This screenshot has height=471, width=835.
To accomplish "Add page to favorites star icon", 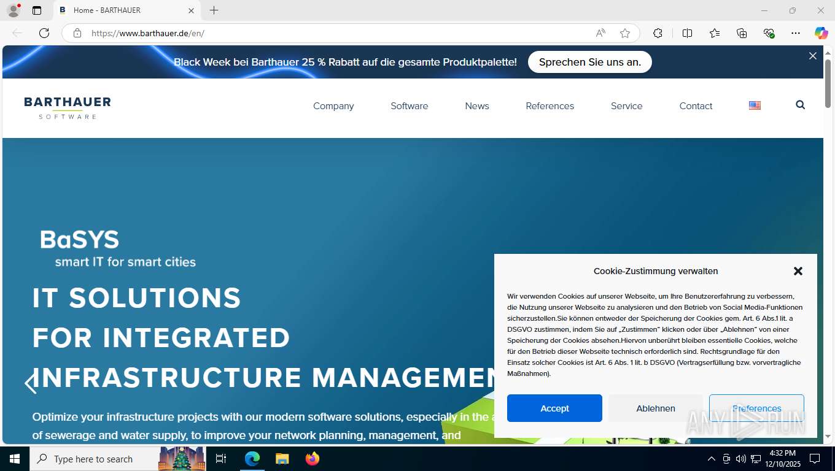I will click(625, 33).
